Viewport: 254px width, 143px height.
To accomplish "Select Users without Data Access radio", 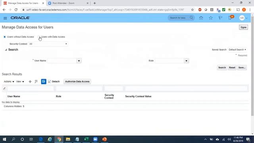I will pyautogui.click(x=4, y=37).
